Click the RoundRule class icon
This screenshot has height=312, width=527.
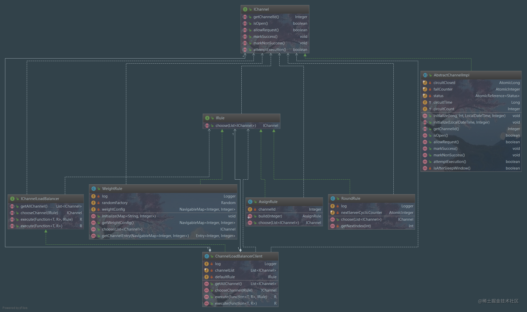point(333,198)
